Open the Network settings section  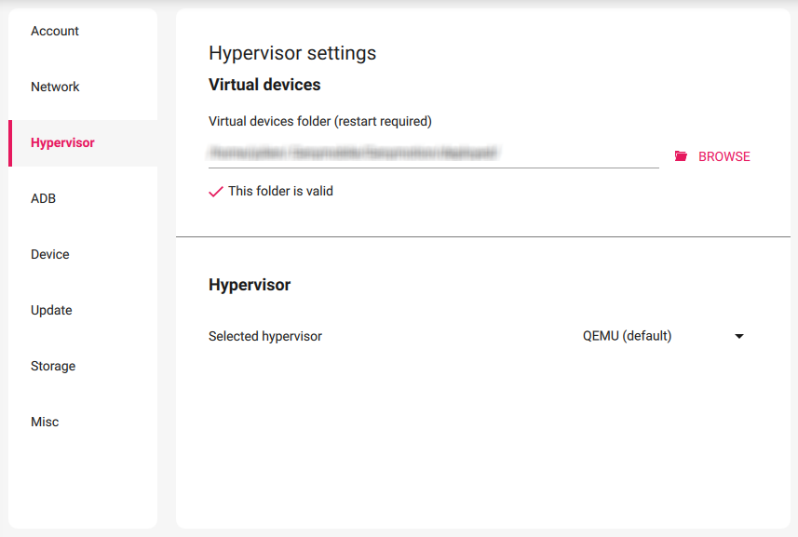pos(55,87)
